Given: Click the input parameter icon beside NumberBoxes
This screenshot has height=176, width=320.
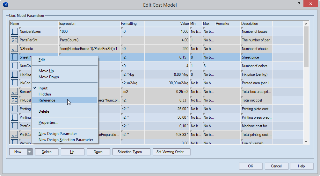Looking at the screenshot, I should (x=14, y=32).
